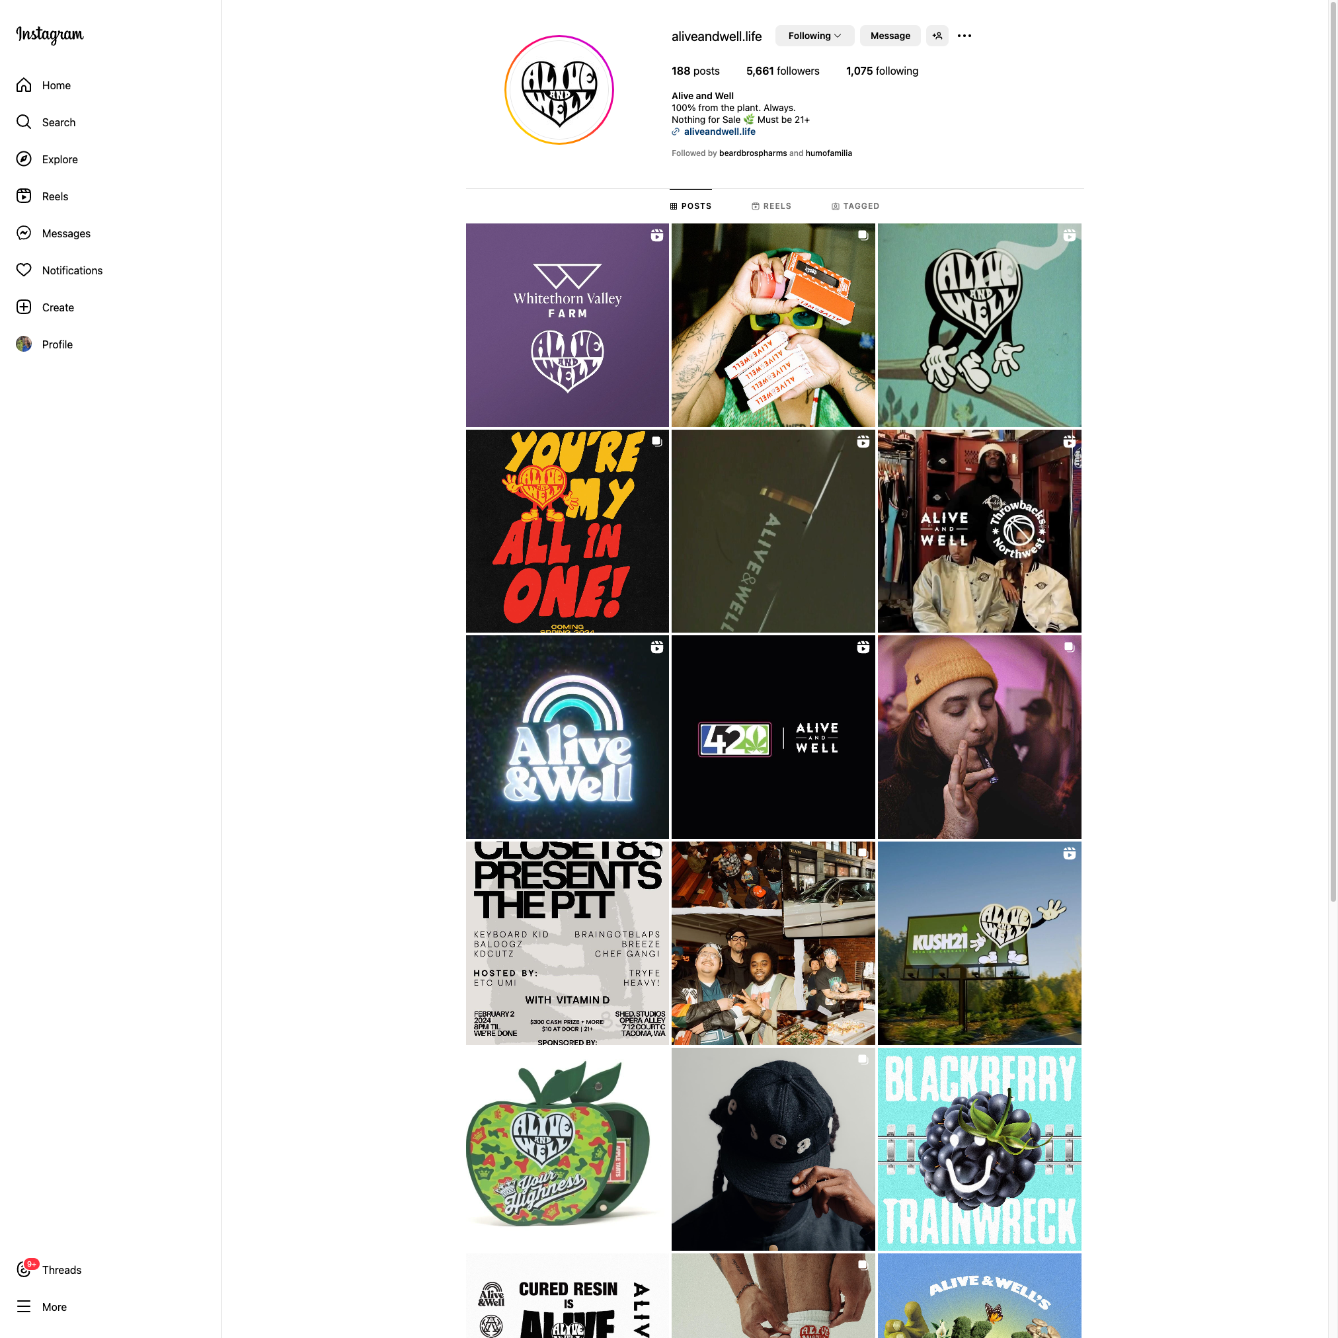This screenshot has width=1338, height=1338.
Task: Click the Message button
Action: 890,36
